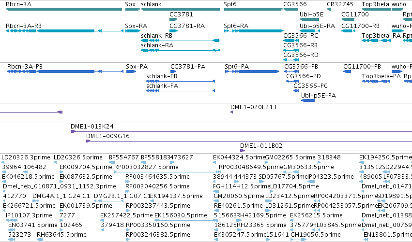Select the LD17704.5prime EST label
Viewport: 412px width, 242px height.
click(294, 186)
